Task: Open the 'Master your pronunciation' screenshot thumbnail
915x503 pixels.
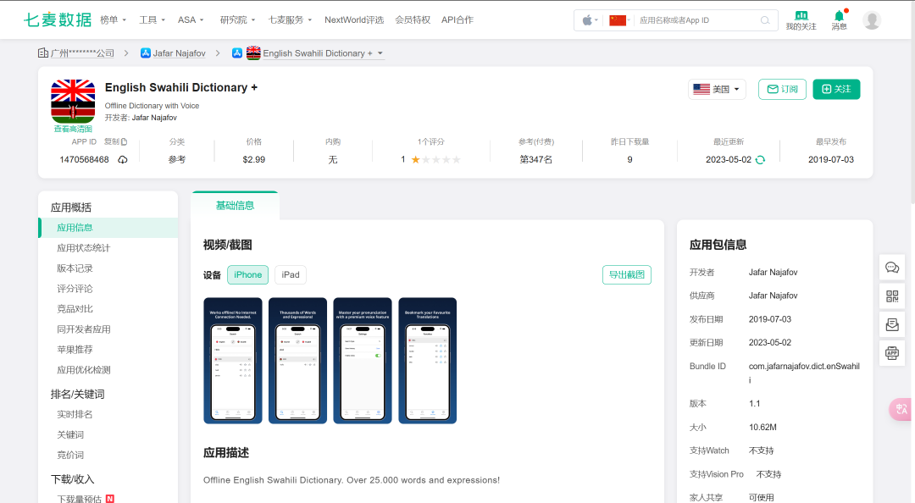Action: coord(363,361)
